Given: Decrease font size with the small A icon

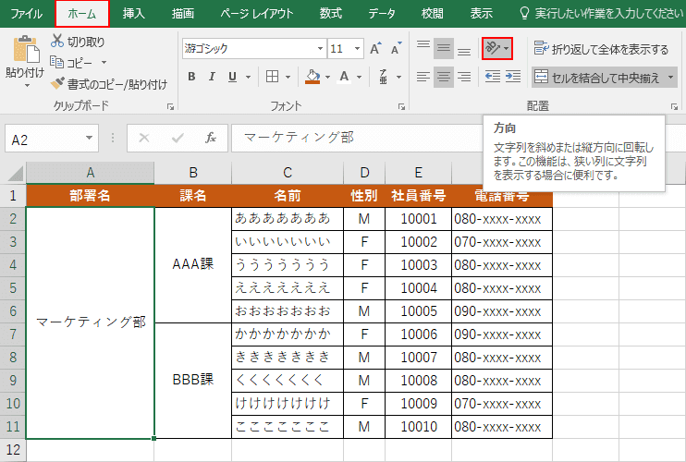Looking at the screenshot, I should (396, 49).
